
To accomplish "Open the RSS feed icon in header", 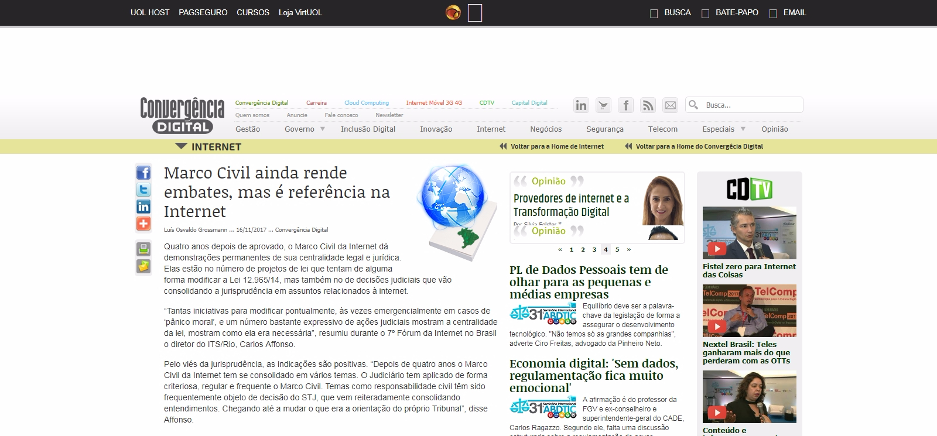I will [x=648, y=105].
